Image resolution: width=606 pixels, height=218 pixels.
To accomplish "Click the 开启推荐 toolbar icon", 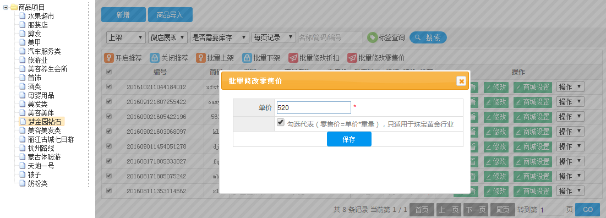I will click(x=109, y=58).
